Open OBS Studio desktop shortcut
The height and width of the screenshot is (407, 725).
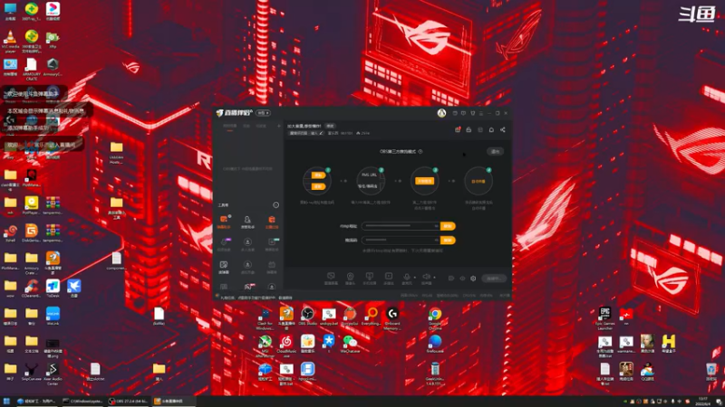[x=307, y=317]
